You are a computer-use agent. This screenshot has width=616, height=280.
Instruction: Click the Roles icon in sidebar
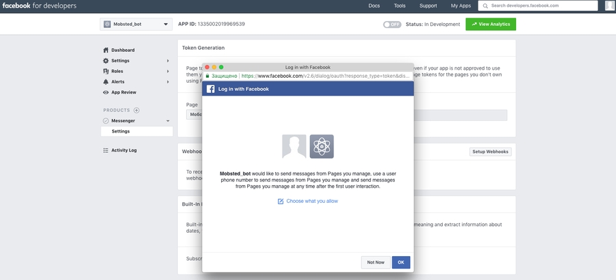105,71
